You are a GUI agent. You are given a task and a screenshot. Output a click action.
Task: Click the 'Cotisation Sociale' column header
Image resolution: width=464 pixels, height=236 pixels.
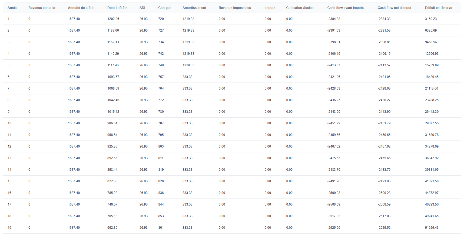click(x=300, y=8)
